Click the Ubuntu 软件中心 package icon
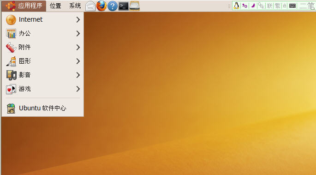This screenshot has width=316, height=175. (x=11, y=108)
